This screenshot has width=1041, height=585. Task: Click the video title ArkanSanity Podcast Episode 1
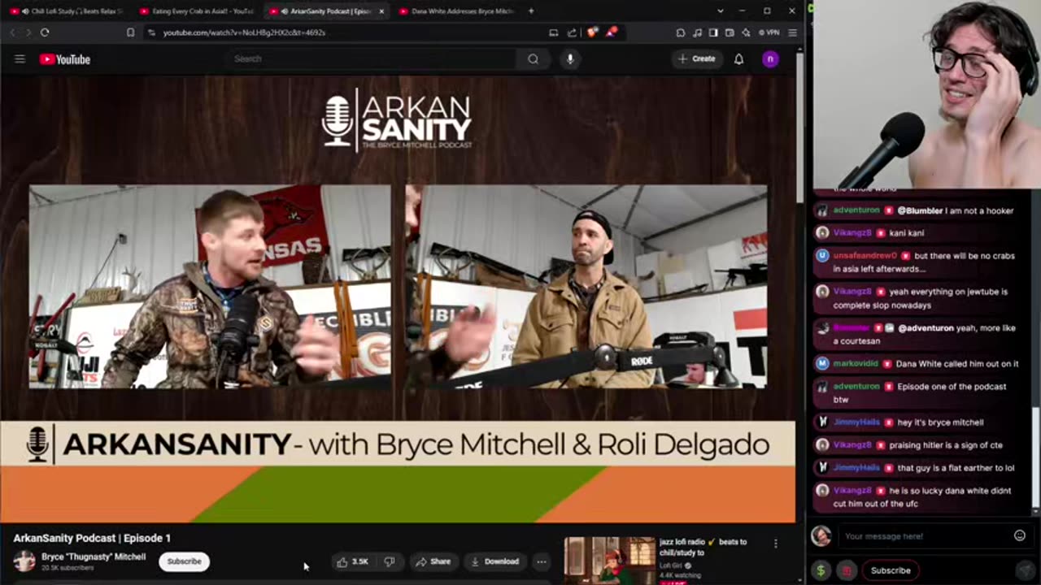point(92,538)
